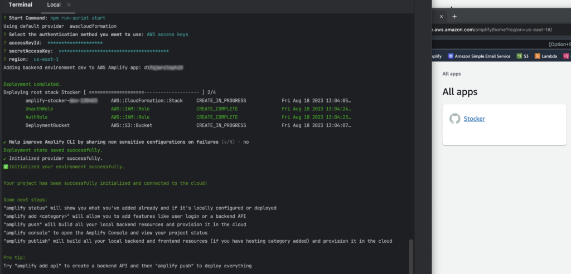571x274 pixels.
Task: Click the Terminal panel title
Action: (x=21, y=5)
